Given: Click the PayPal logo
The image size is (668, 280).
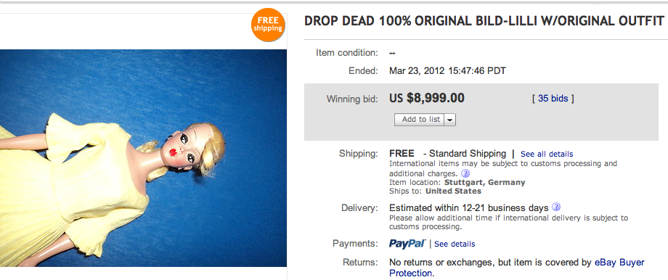Looking at the screenshot, I should pos(407,244).
